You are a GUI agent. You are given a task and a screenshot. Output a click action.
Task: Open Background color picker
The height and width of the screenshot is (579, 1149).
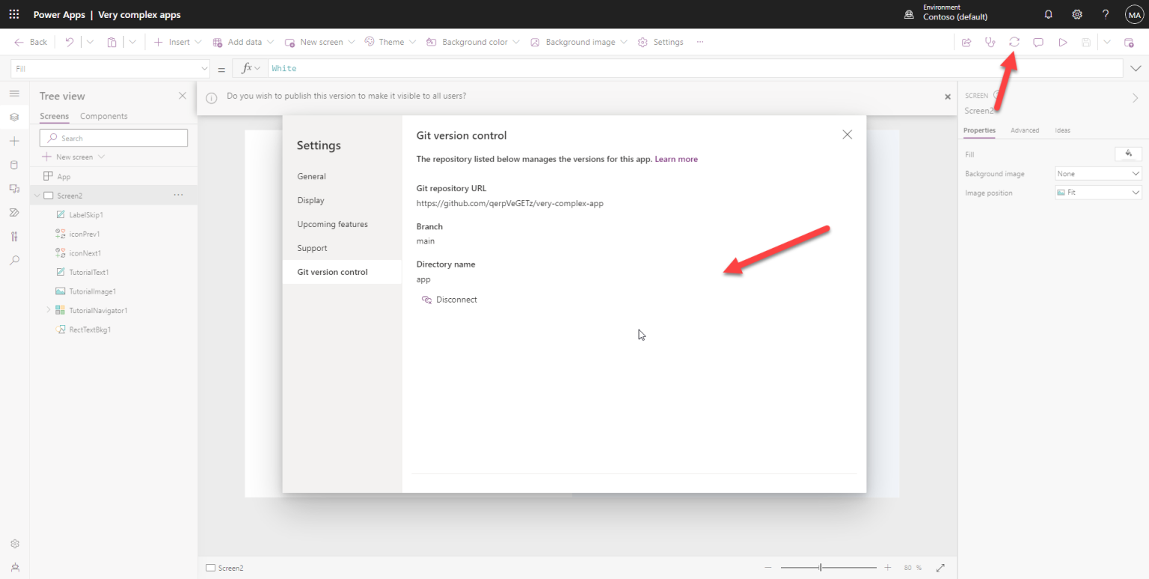coord(473,42)
